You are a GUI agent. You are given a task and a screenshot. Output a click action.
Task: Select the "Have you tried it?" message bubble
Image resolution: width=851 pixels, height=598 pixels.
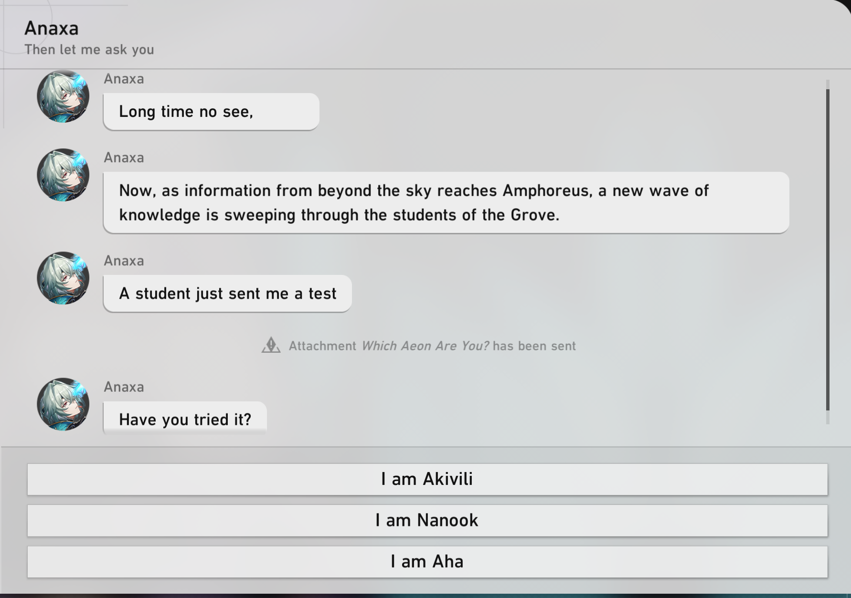click(185, 418)
